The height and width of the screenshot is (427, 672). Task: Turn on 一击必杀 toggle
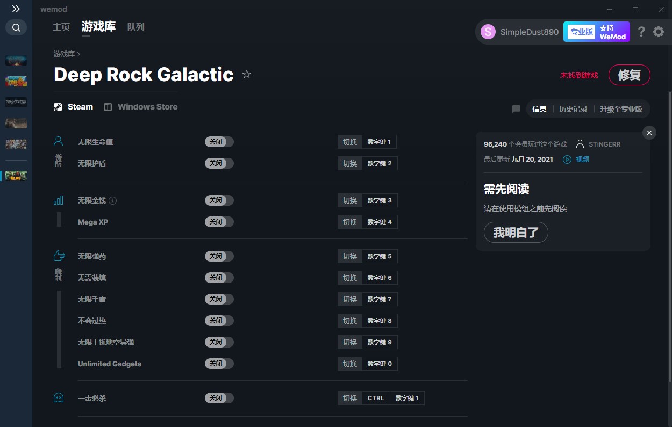pos(219,398)
